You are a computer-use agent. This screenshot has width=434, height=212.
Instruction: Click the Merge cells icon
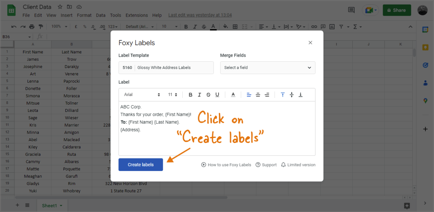[245, 27]
